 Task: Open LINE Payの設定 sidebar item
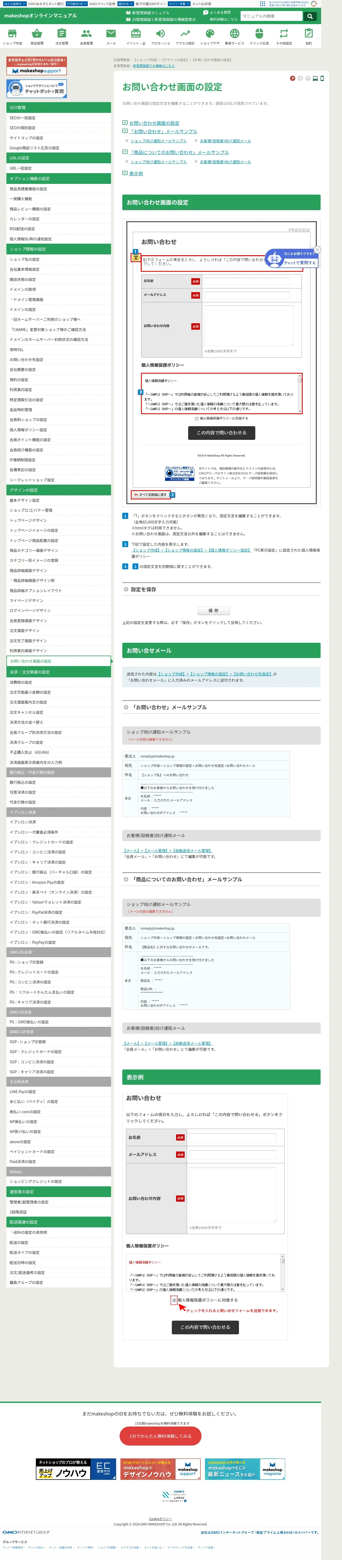pyautogui.click(x=59, y=1092)
